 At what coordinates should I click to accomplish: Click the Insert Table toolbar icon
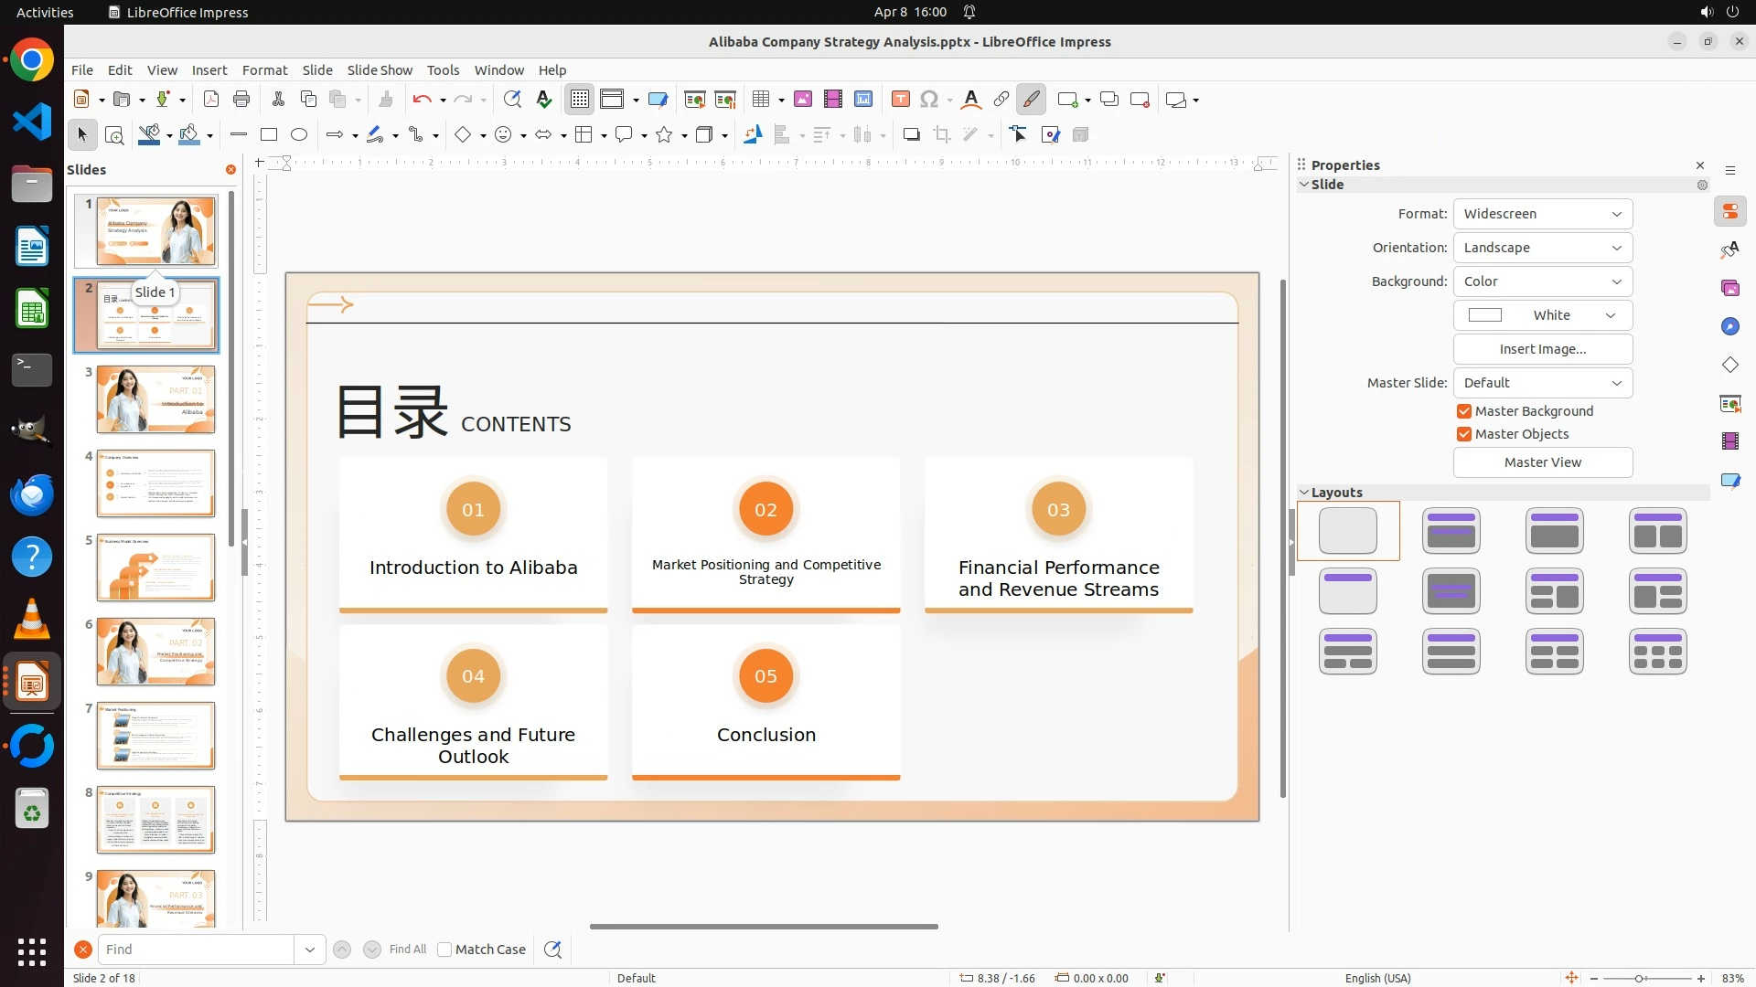760,100
